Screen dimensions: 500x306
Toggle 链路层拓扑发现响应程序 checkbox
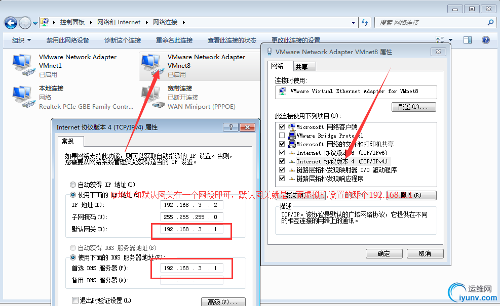point(282,179)
